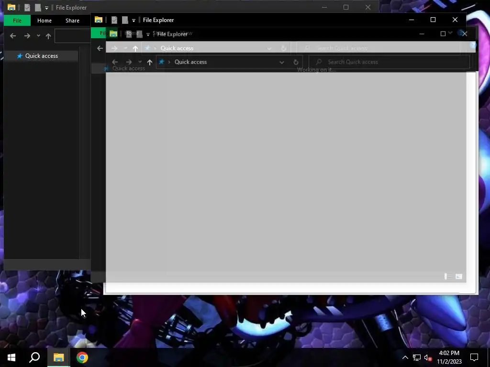Image resolution: width=490 pixels, height=367 pixels.
Task: Go forward in the leftmost Explorer window
Action: [x=27, y=36]
